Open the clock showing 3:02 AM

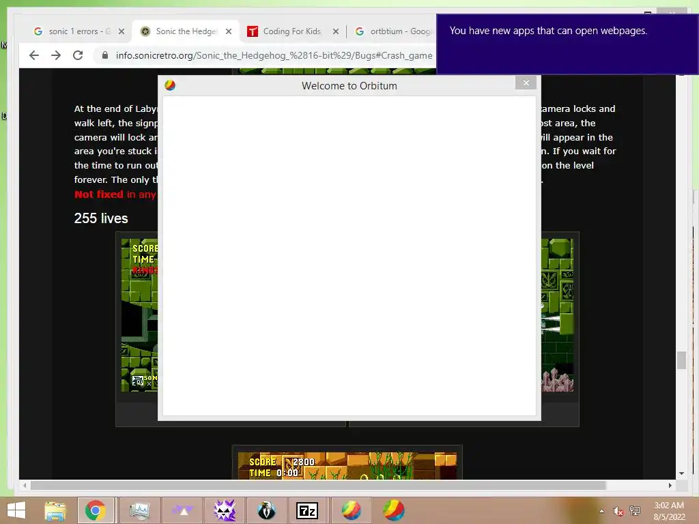pos(669,511)
